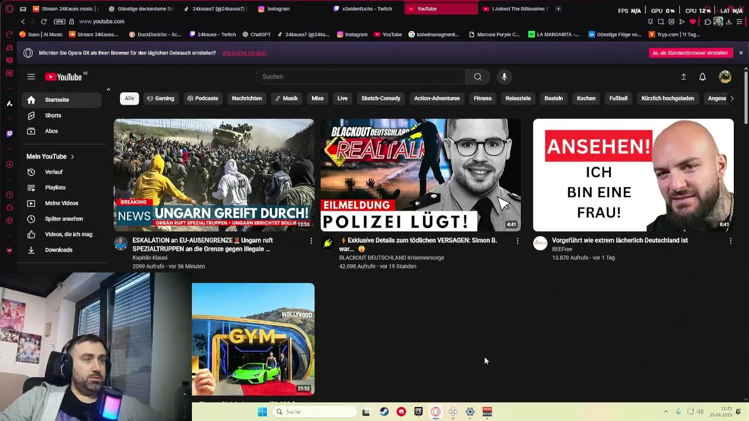Select the Nachrichten filter chip
749x421 pixels.
[x=247, y=98]
